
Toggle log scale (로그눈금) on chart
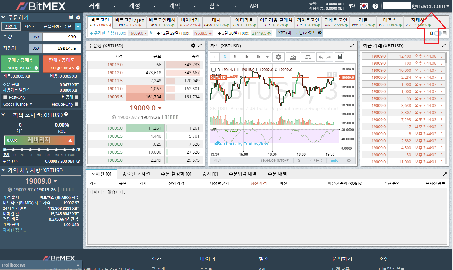[315, 160]
